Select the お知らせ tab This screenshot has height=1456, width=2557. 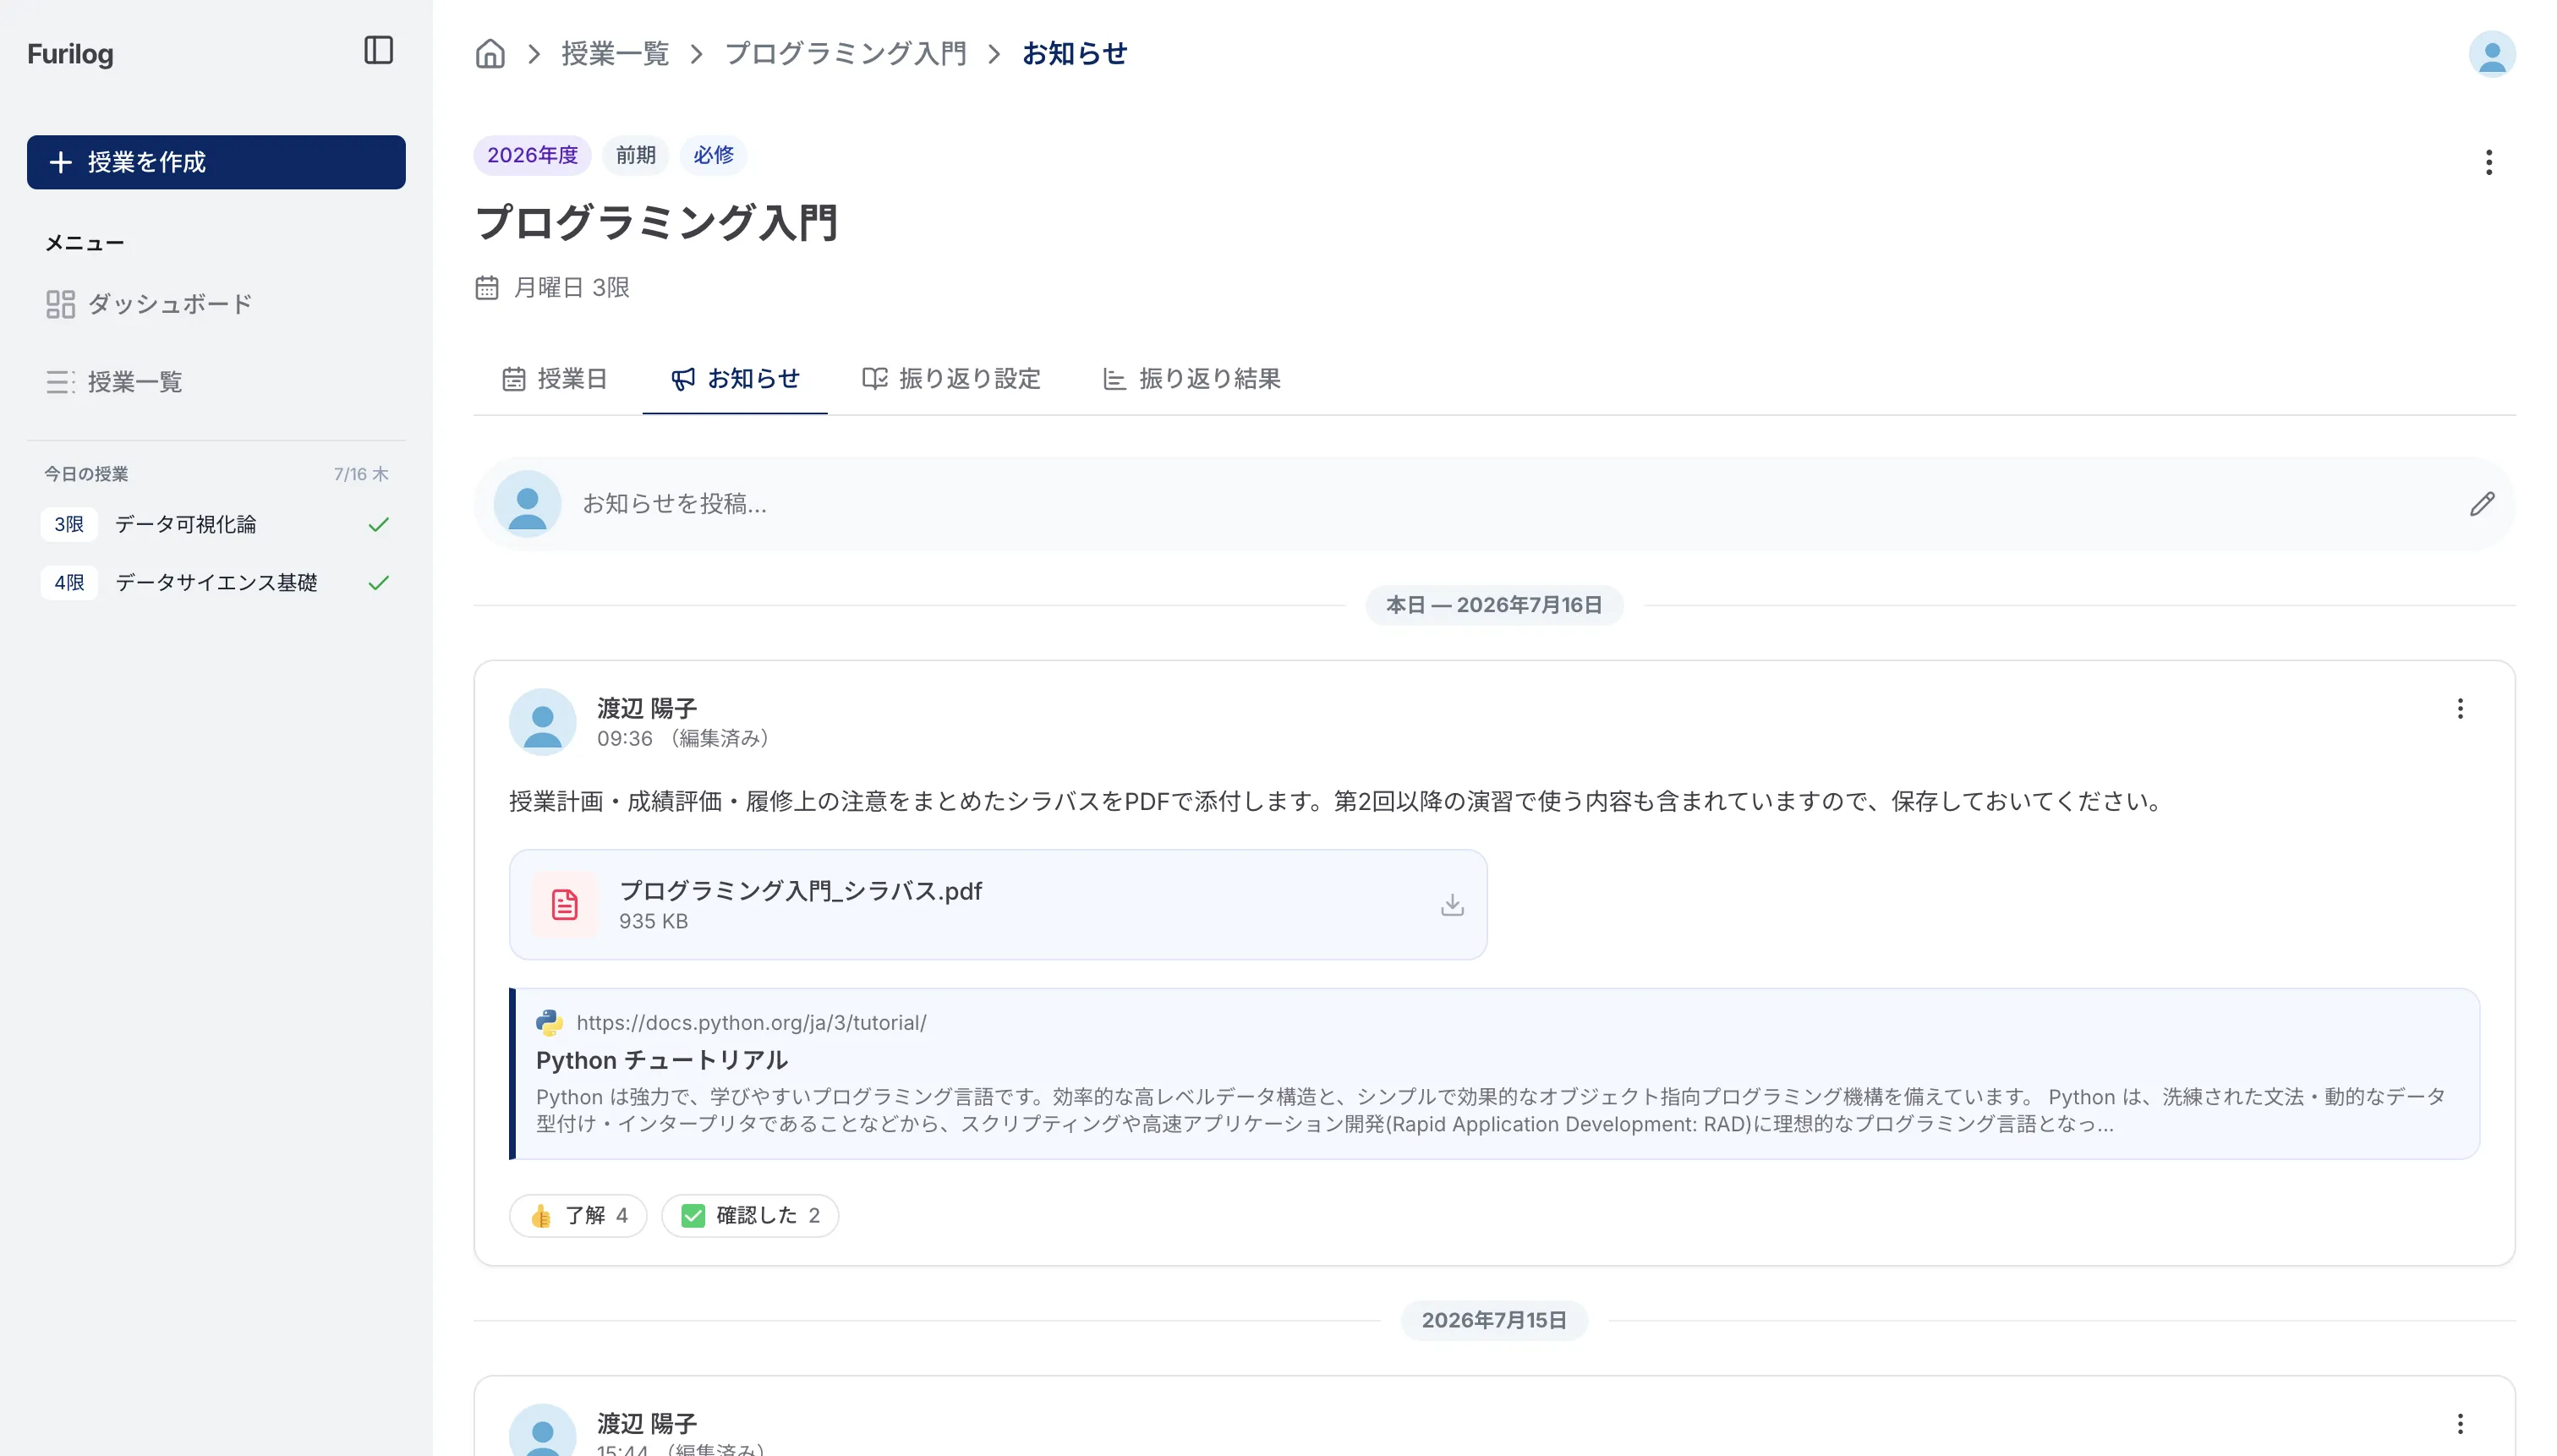[x=735, y=379]
